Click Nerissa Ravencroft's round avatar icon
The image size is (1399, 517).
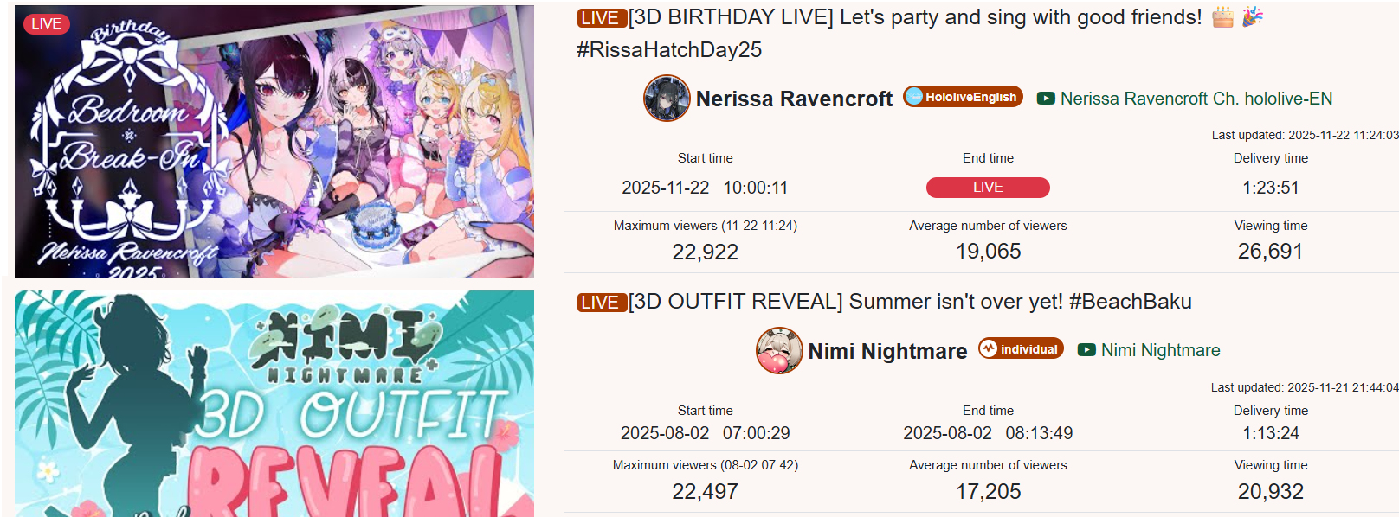coord(667,99)
